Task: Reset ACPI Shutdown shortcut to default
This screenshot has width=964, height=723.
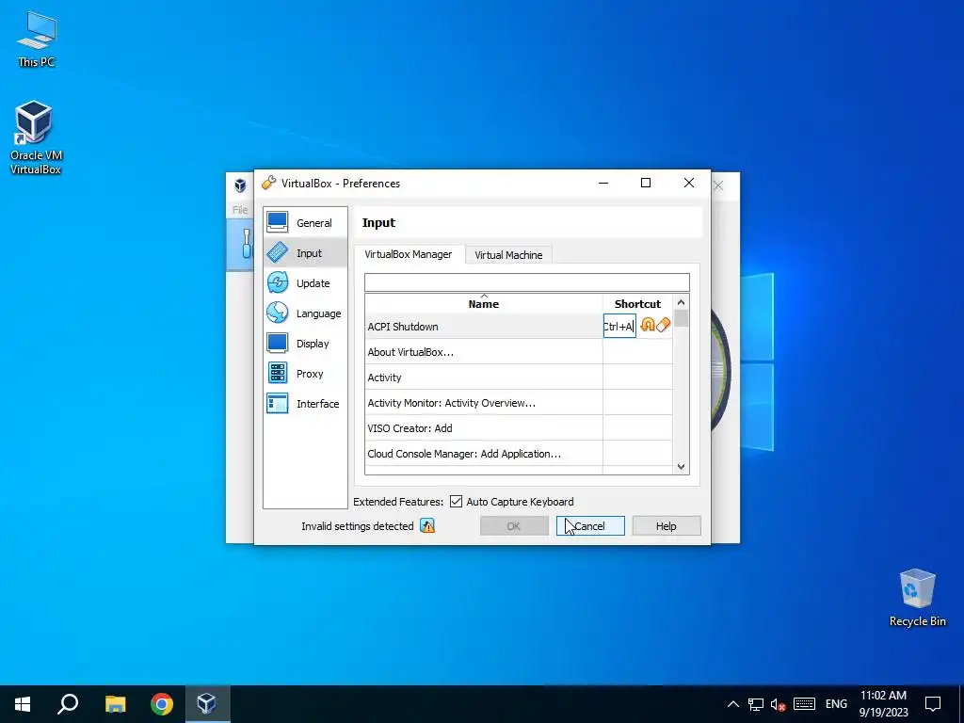Action: 647,325
